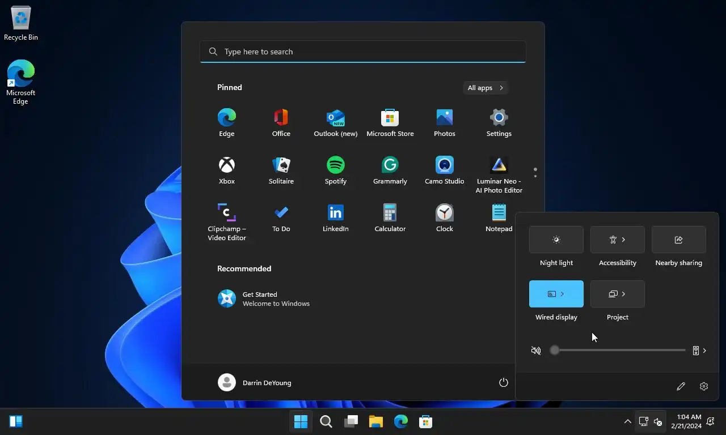Screen dimensions: 726x435
Task: Open Task View on the taskbar
Action: tap(351, 421)
